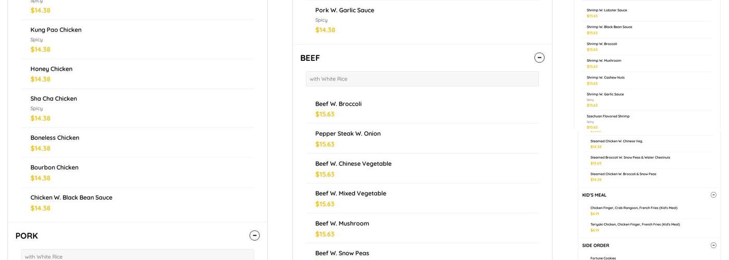Screen dimensions: 729x260
Task: Collapse the KID'S MEAL section icon
Action: [713, 195]
